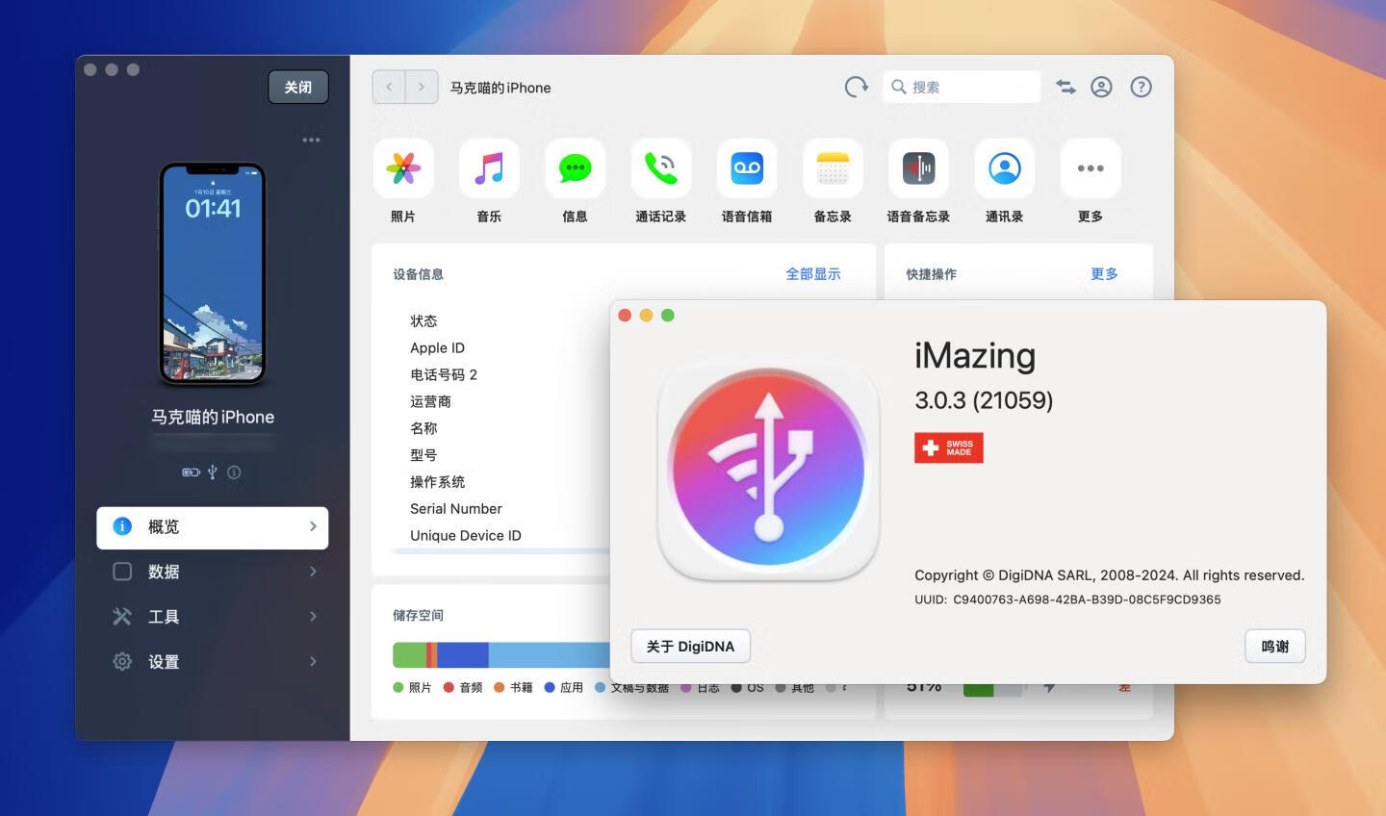Screen dimensions: 1386x816
Task: Click the 电话号码 2 row label
Action: 444,375
